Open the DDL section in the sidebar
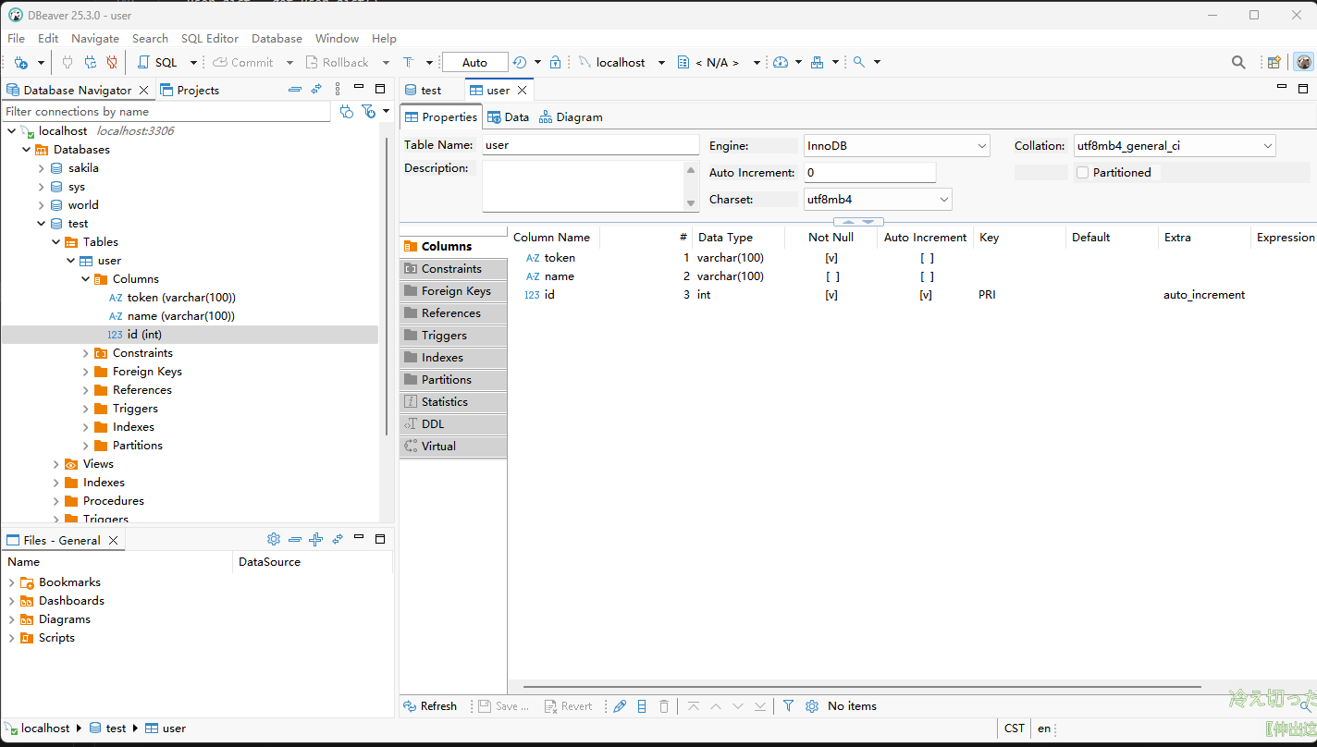The image size is (1317, 747). tap(433, 424)
